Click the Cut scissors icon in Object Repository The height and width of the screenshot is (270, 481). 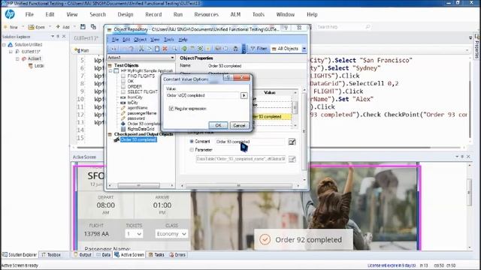141,49
